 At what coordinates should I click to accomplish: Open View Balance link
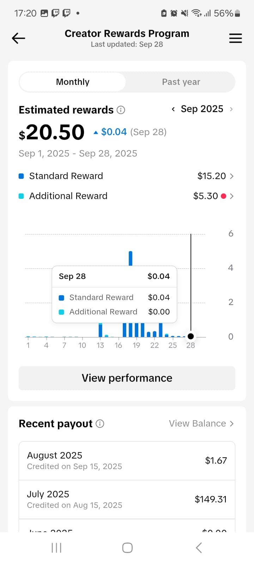[201, 423]
